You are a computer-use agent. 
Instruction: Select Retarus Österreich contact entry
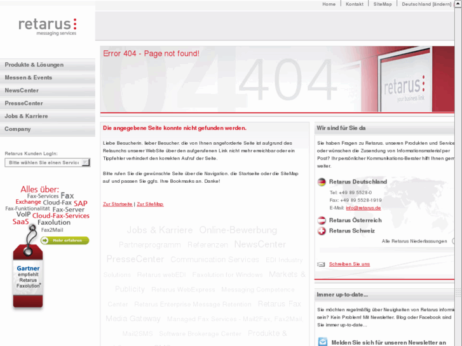pyautogui.click(x=355, y=220)
